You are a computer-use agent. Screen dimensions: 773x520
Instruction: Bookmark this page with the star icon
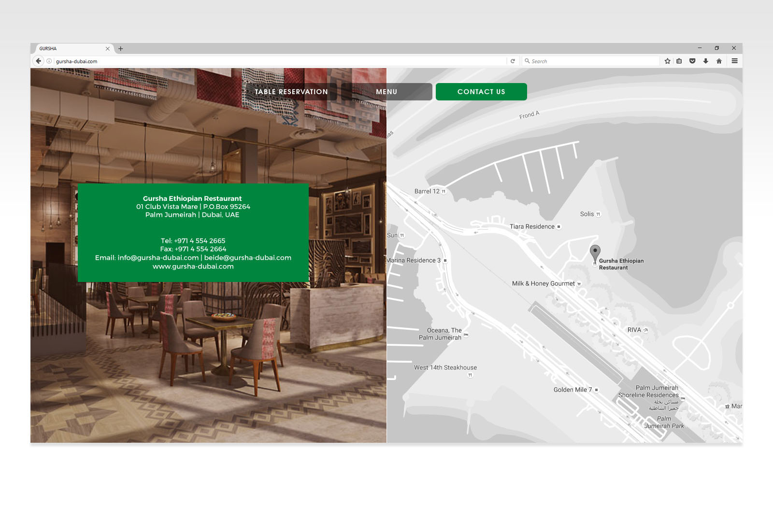(x=667, y=61)
